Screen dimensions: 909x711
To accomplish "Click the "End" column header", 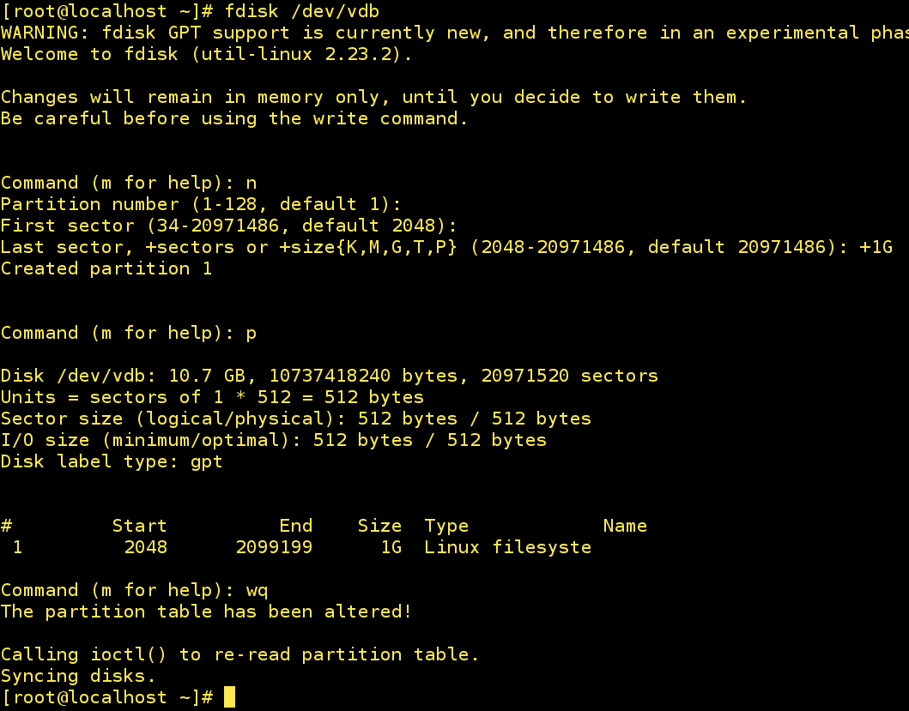I will tap(296, 526).
